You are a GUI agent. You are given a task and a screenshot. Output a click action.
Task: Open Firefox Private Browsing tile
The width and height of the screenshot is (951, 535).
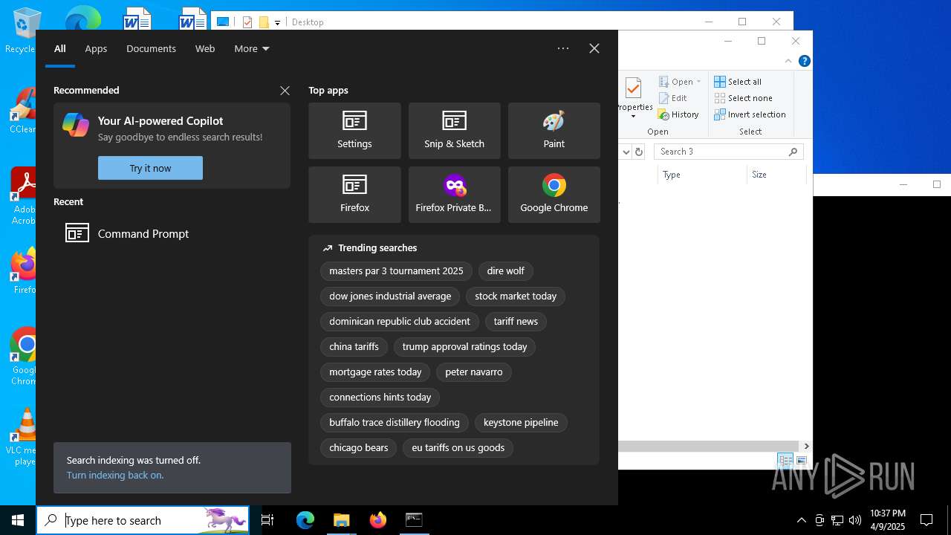tap(454, 195)
